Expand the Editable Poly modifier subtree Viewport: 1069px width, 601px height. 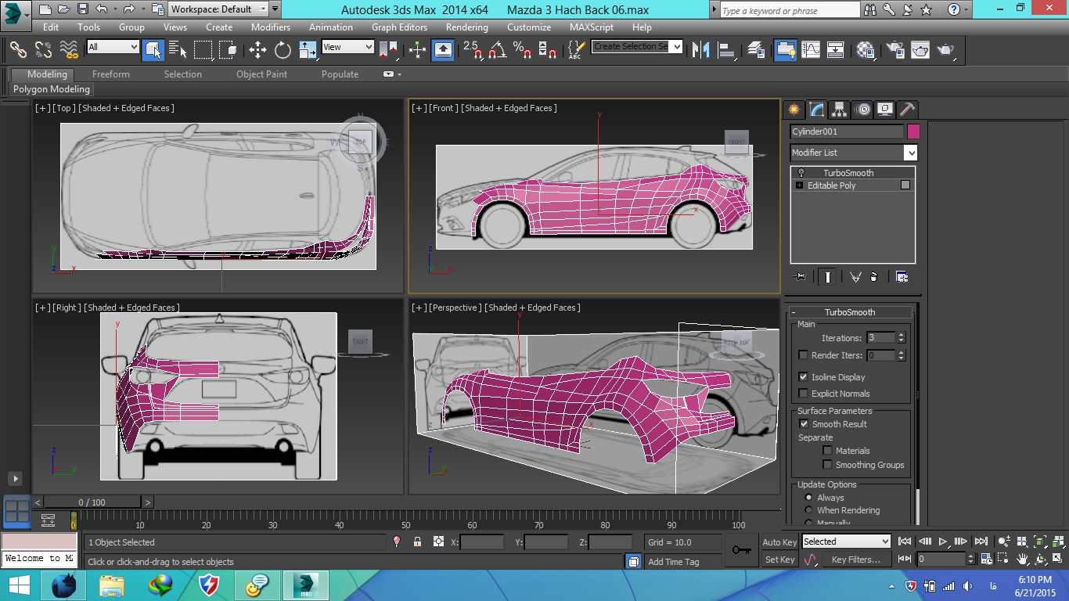click(799, 185)
